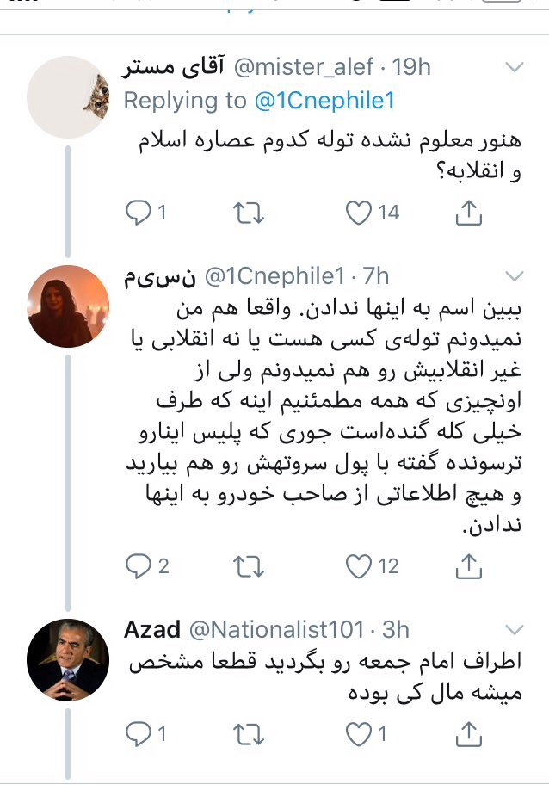
Task: Retweet the 1Cnephile1 tweet
Action: (x=248, y=565)
